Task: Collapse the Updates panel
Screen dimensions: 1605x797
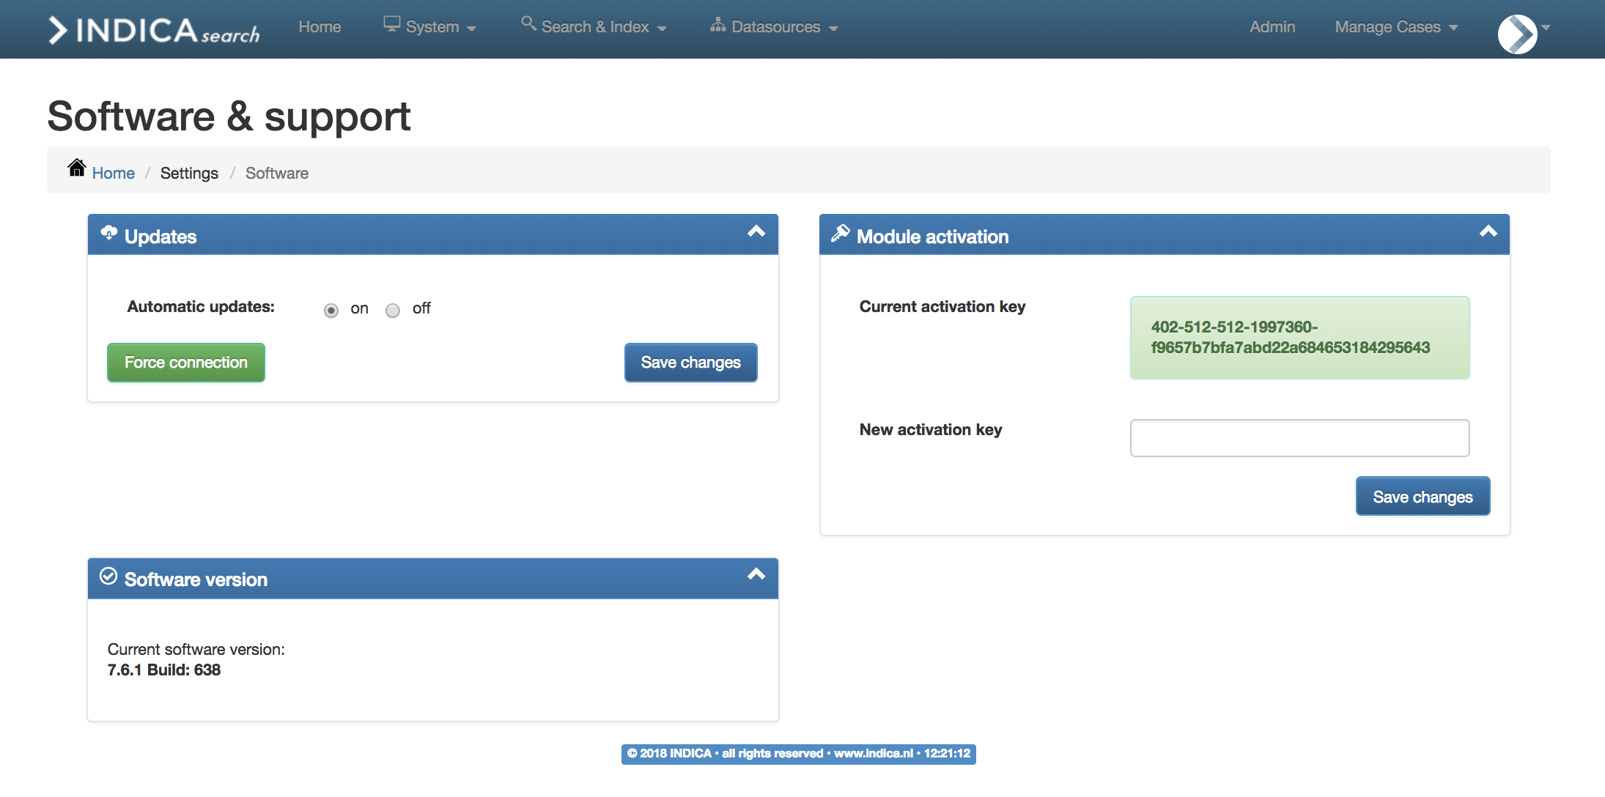Action: [756, 231]
